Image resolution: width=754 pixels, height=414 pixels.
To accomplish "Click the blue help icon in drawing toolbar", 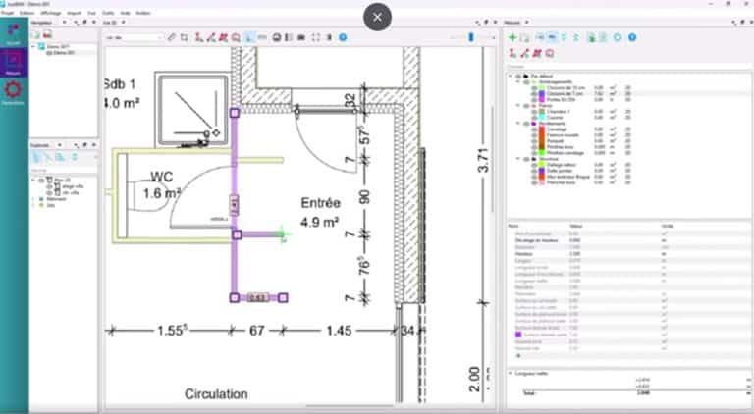I will [x=343, y=37].
